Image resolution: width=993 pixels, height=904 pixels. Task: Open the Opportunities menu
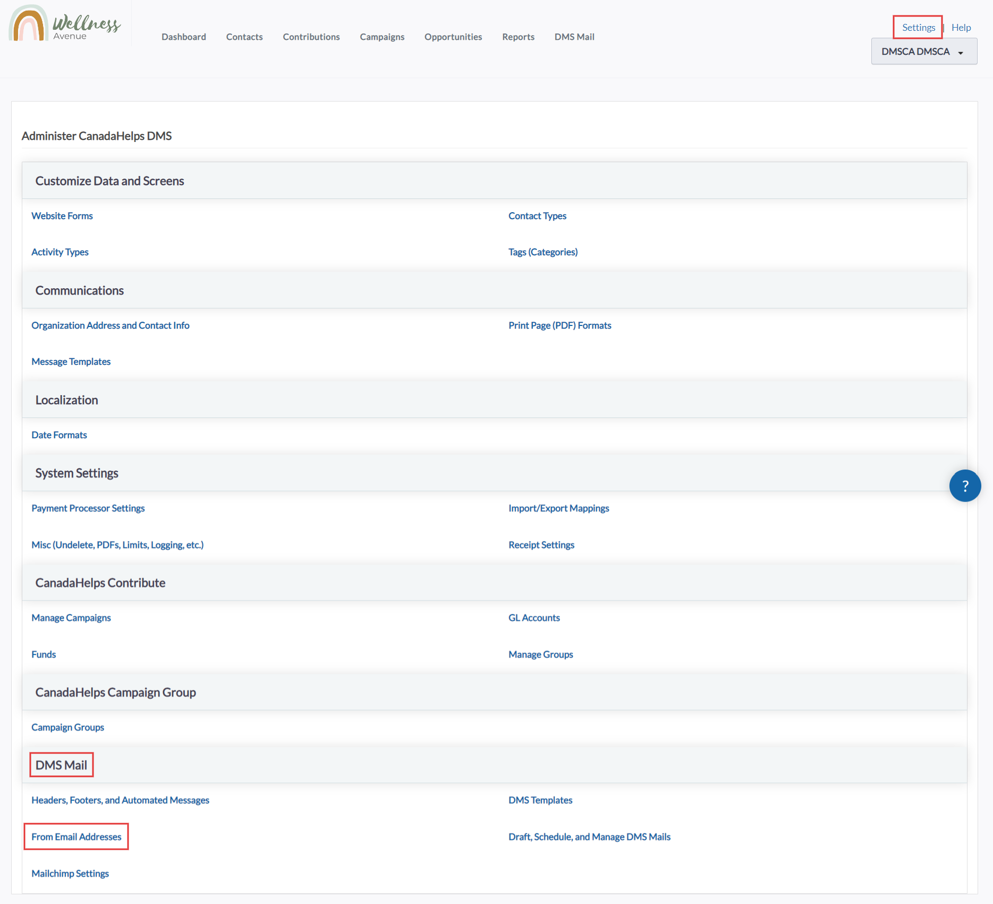coord(453,37)
